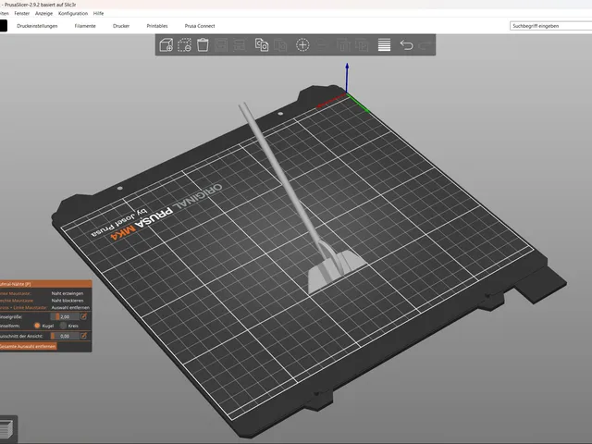
Task: Click the greyed Remove instance icon
Action: (x=321, y=45)
